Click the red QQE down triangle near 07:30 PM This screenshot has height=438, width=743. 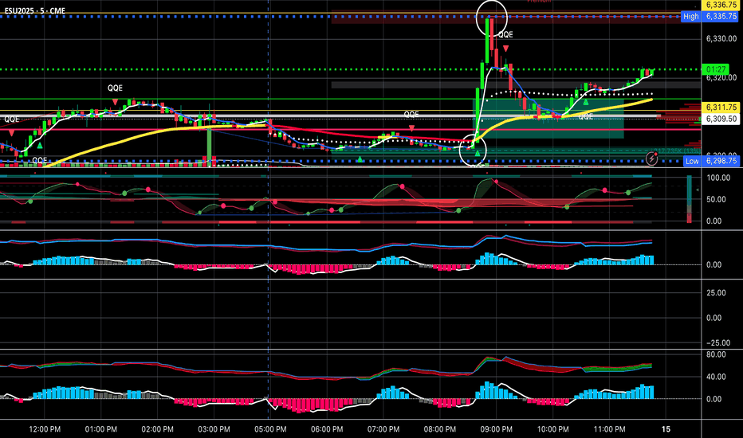tap(412, 128)
